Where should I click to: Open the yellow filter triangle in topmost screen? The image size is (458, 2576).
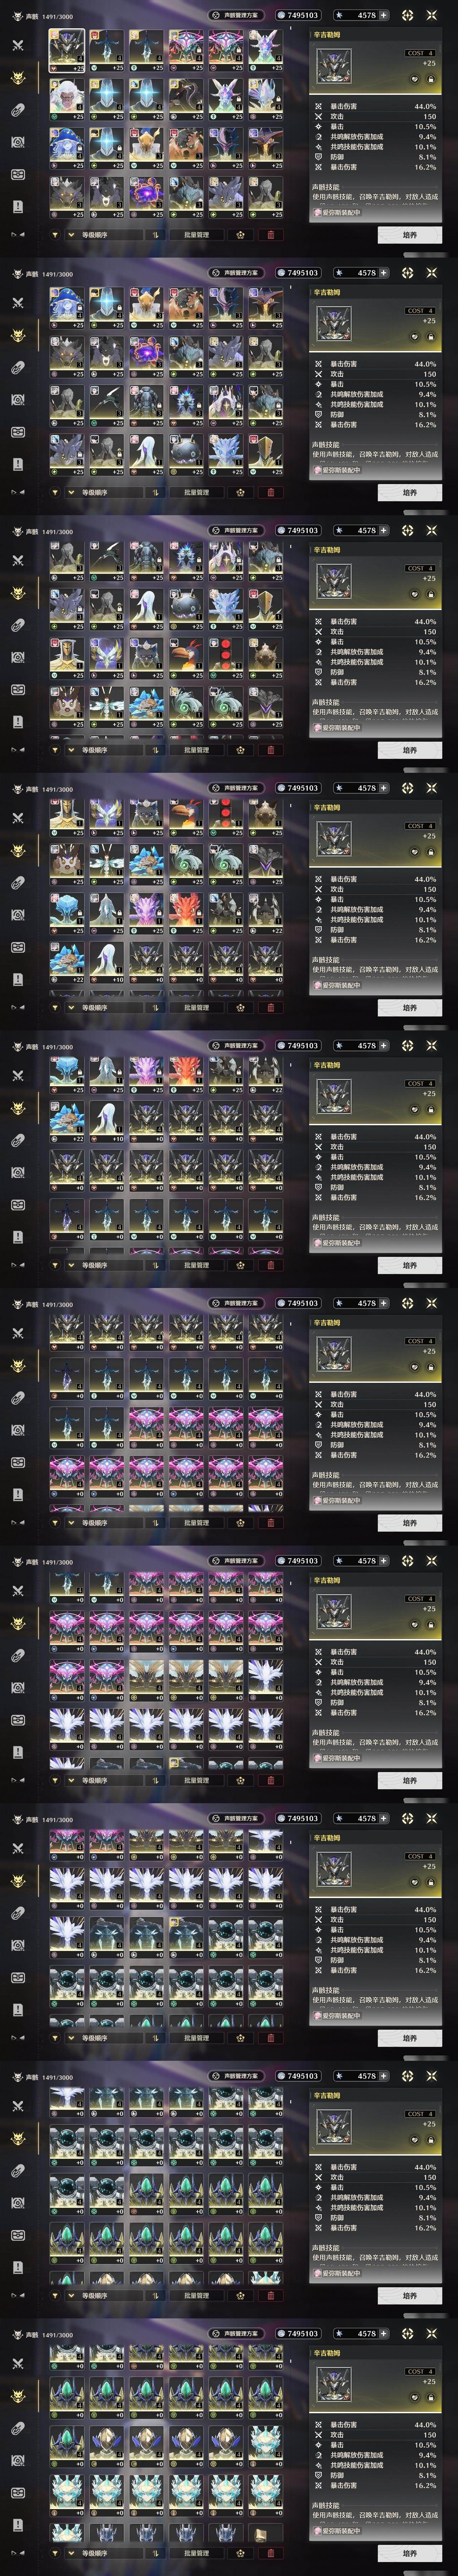(55, 235)
